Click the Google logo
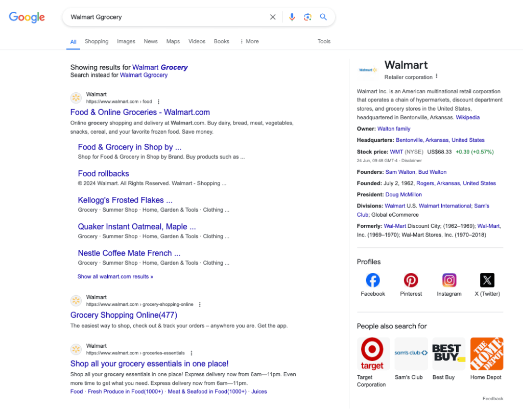This screenshot has width=523, height=413. pyautogui.click(x=27, y=17)
